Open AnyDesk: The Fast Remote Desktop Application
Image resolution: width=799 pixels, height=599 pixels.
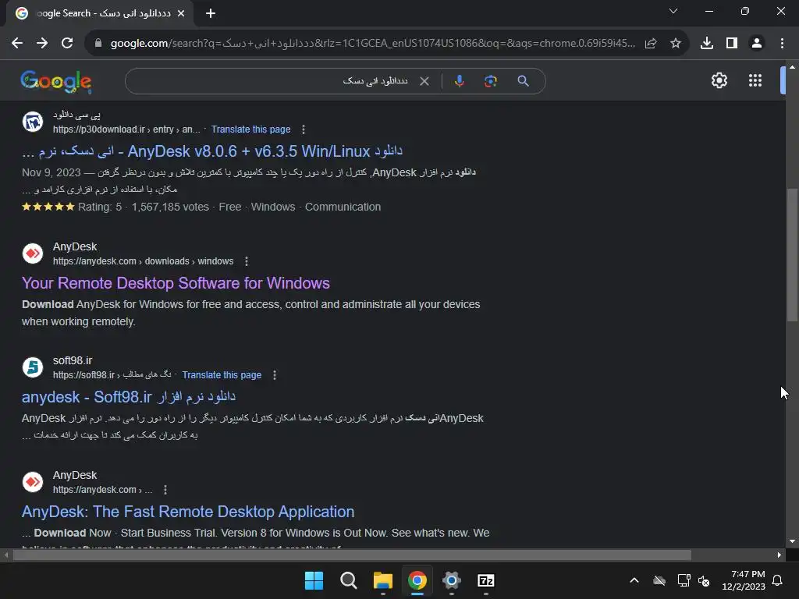pyautogui.click(x=188, y=512)
